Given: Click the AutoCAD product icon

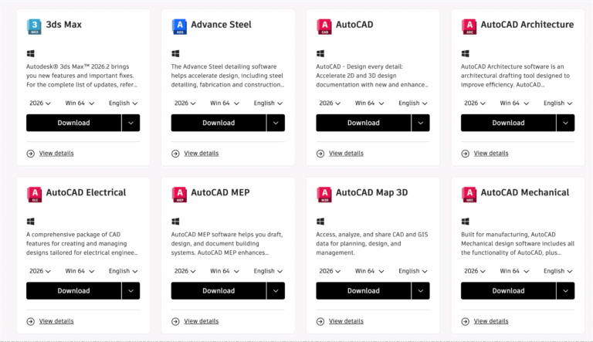Looking at the screenshot, I should pyautogui.click(x=324, y=26).
